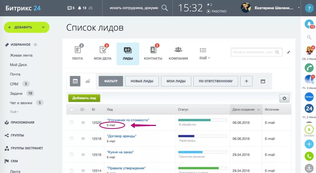Screen dimensions: 316x173
Task: Open lead "Договор аренды"
Action: (122, 136)
